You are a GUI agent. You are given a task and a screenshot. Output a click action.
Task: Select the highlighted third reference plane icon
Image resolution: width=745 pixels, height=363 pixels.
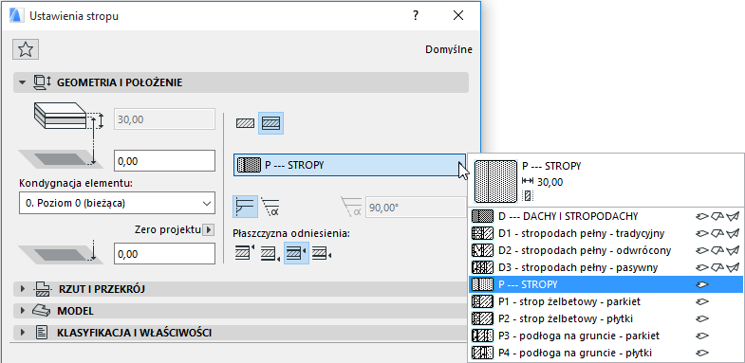296,252
